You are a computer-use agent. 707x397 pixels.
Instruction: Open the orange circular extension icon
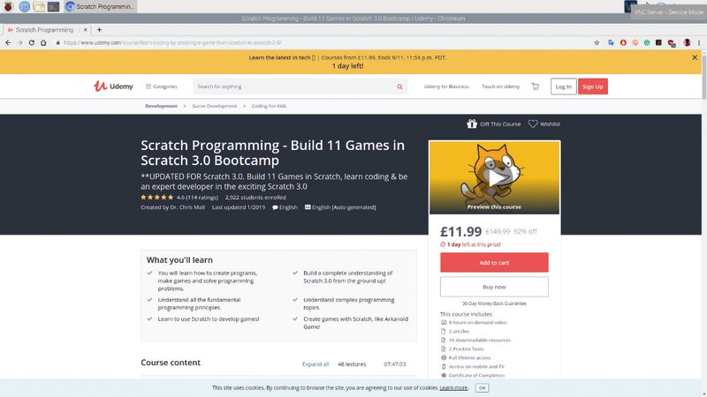pos(635,42)
